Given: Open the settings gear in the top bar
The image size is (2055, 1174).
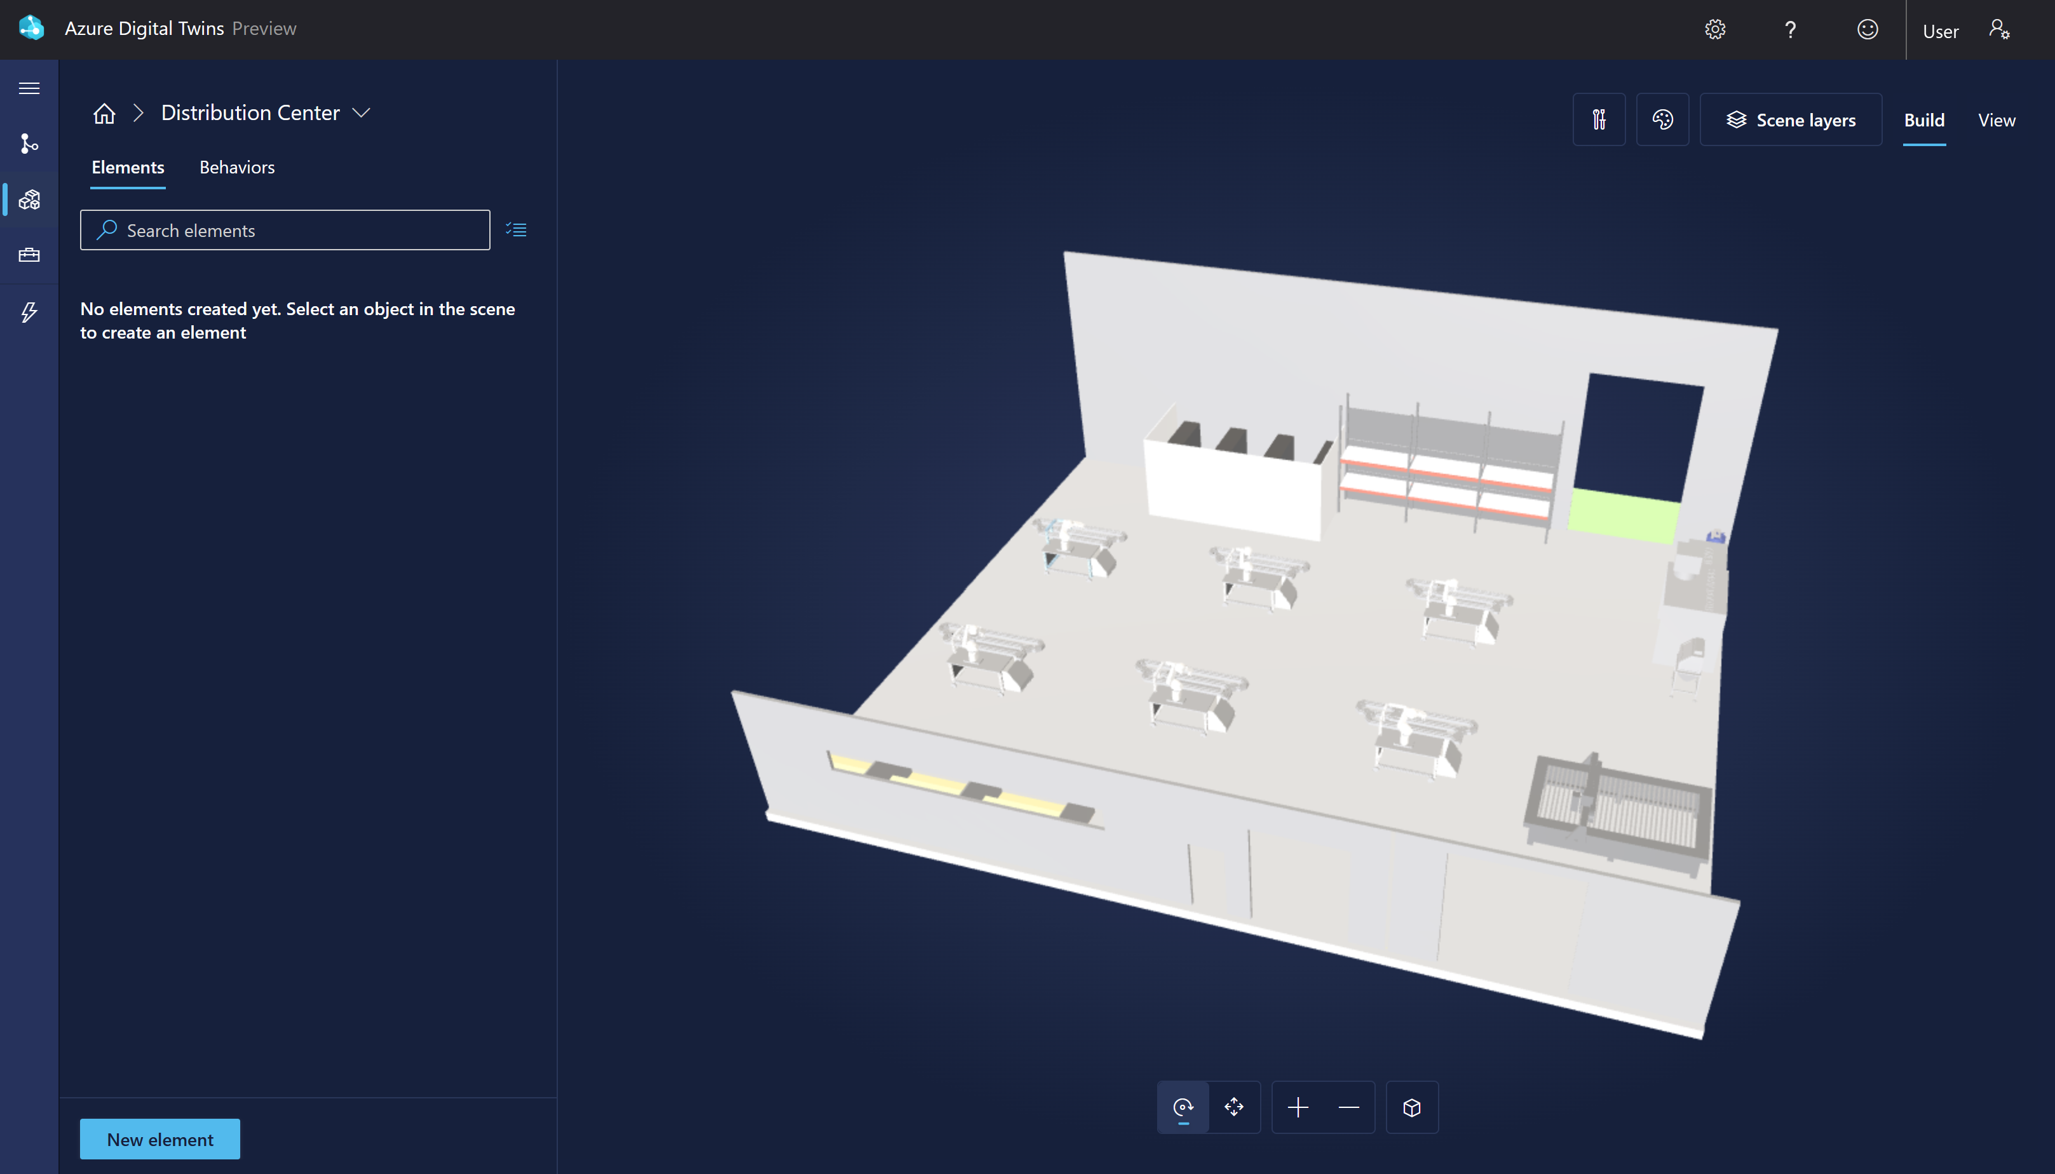Looking at the screenshot, I should point(1716,29).
